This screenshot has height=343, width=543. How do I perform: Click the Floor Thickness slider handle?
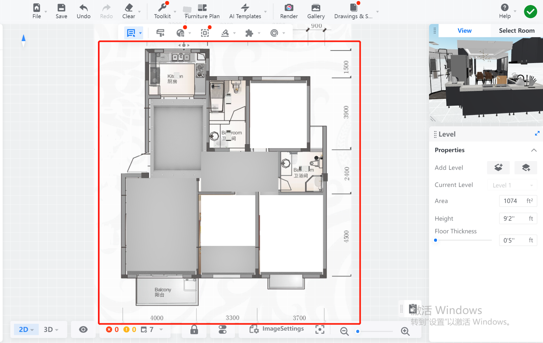tap(436, 240)
